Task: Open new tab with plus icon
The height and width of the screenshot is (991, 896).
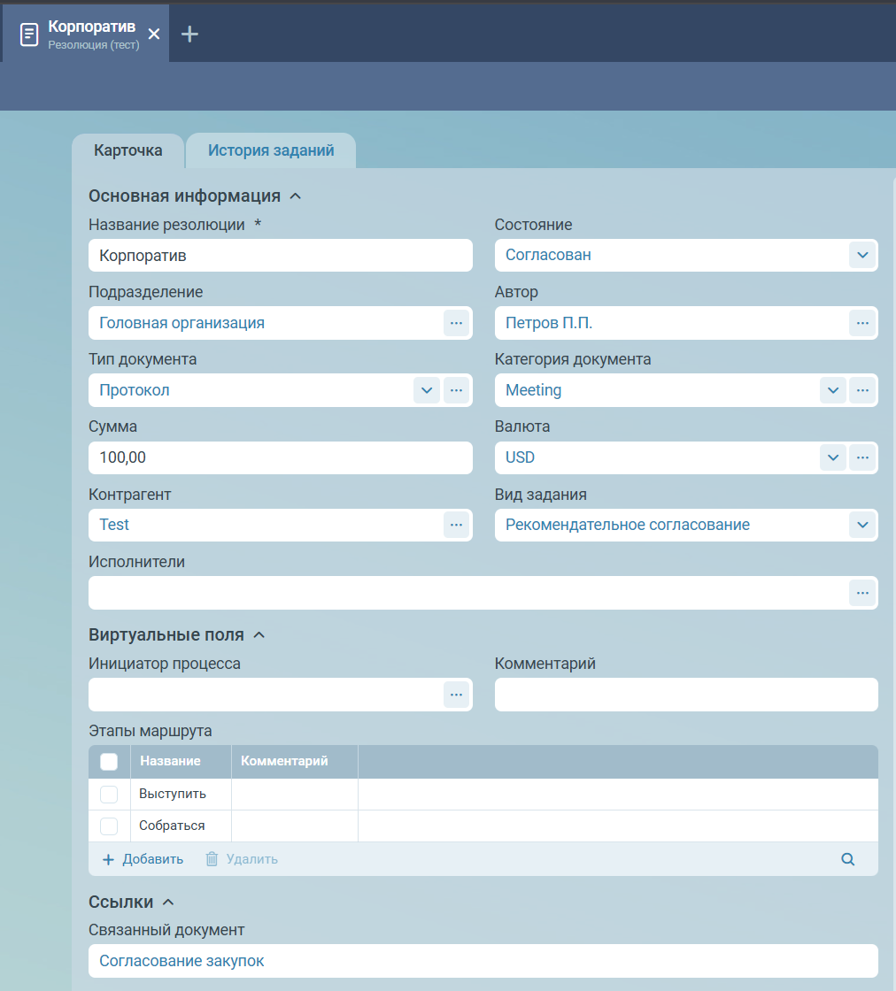Action: coord(189,34)
